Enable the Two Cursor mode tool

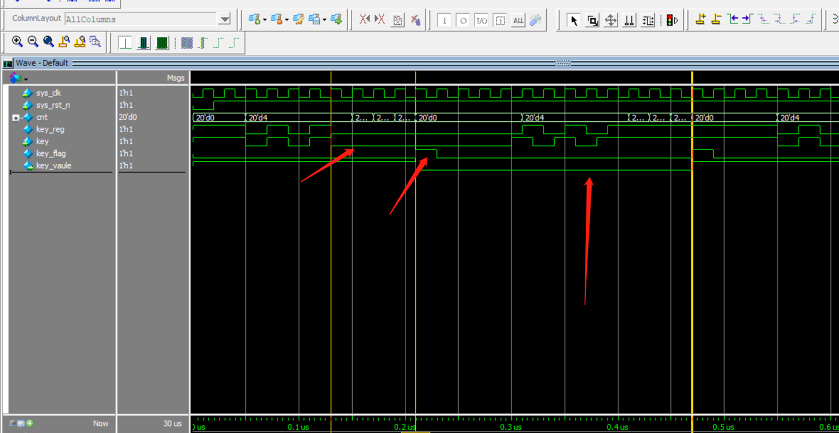click(629, 21)
